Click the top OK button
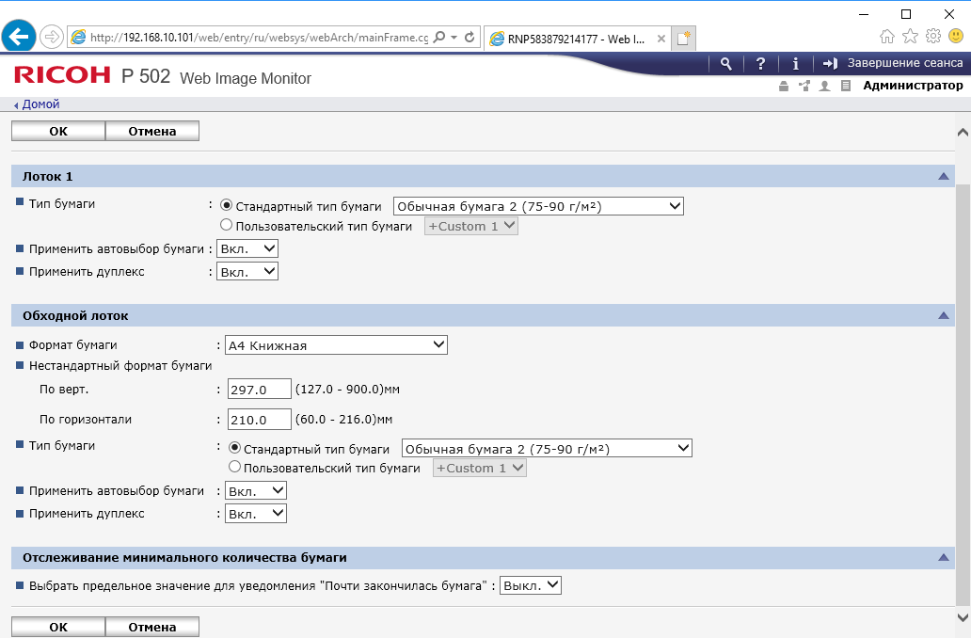The height and width of the screenshot is (638, 971). (58, 131)
